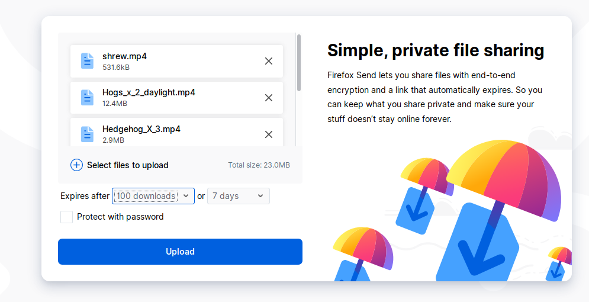Click the document icon beside Hogs_x_2_daylight.mp4

point(88,98)
